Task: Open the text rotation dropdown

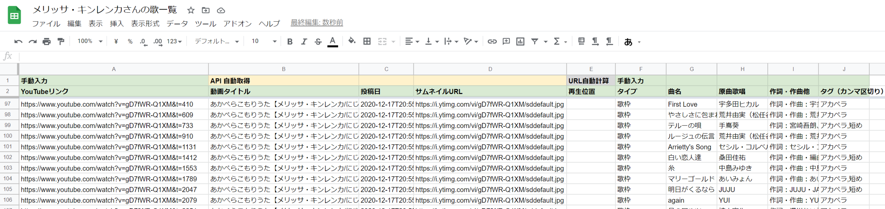Action: coord(471,41)
